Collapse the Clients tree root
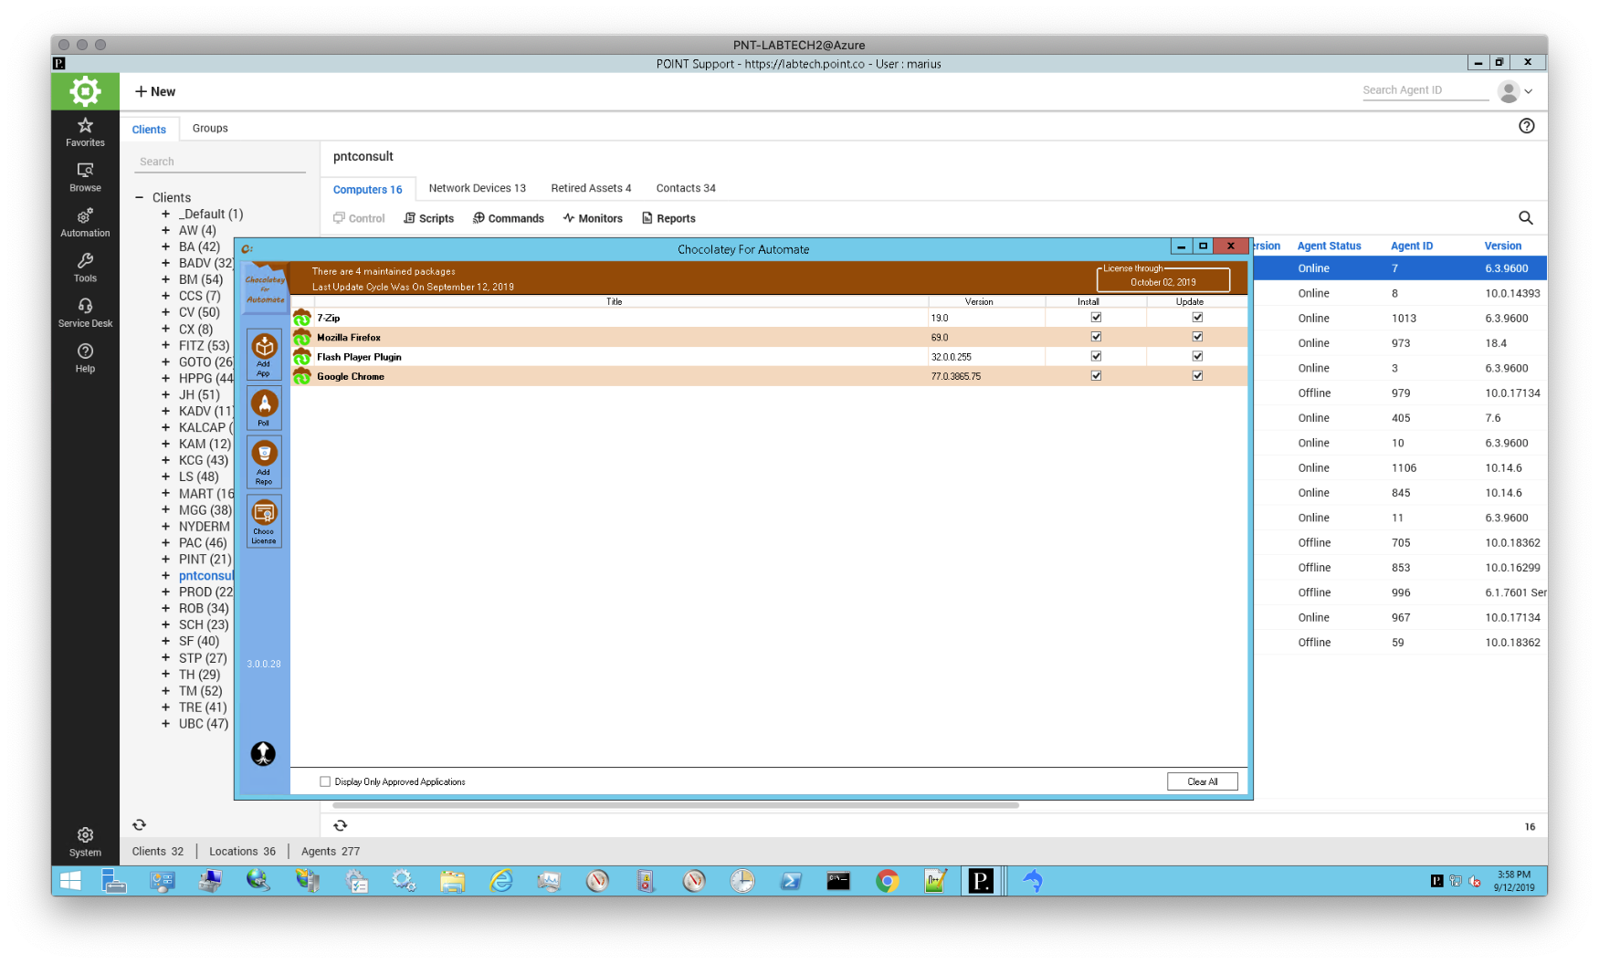 click(140, 197)
